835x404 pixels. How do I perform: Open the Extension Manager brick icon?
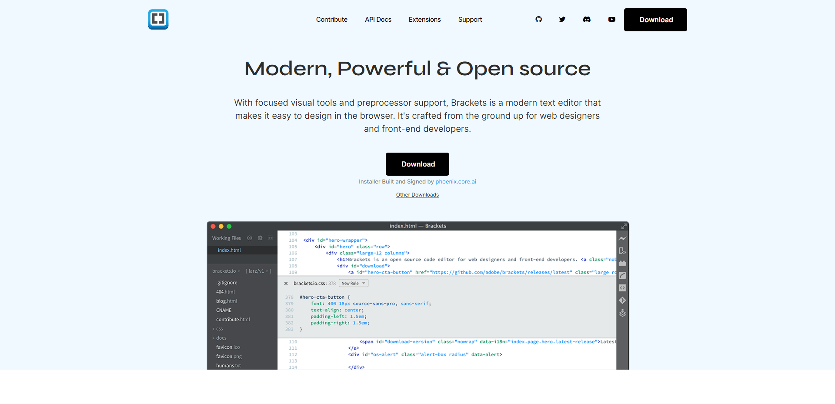click(x=622, y=263)
